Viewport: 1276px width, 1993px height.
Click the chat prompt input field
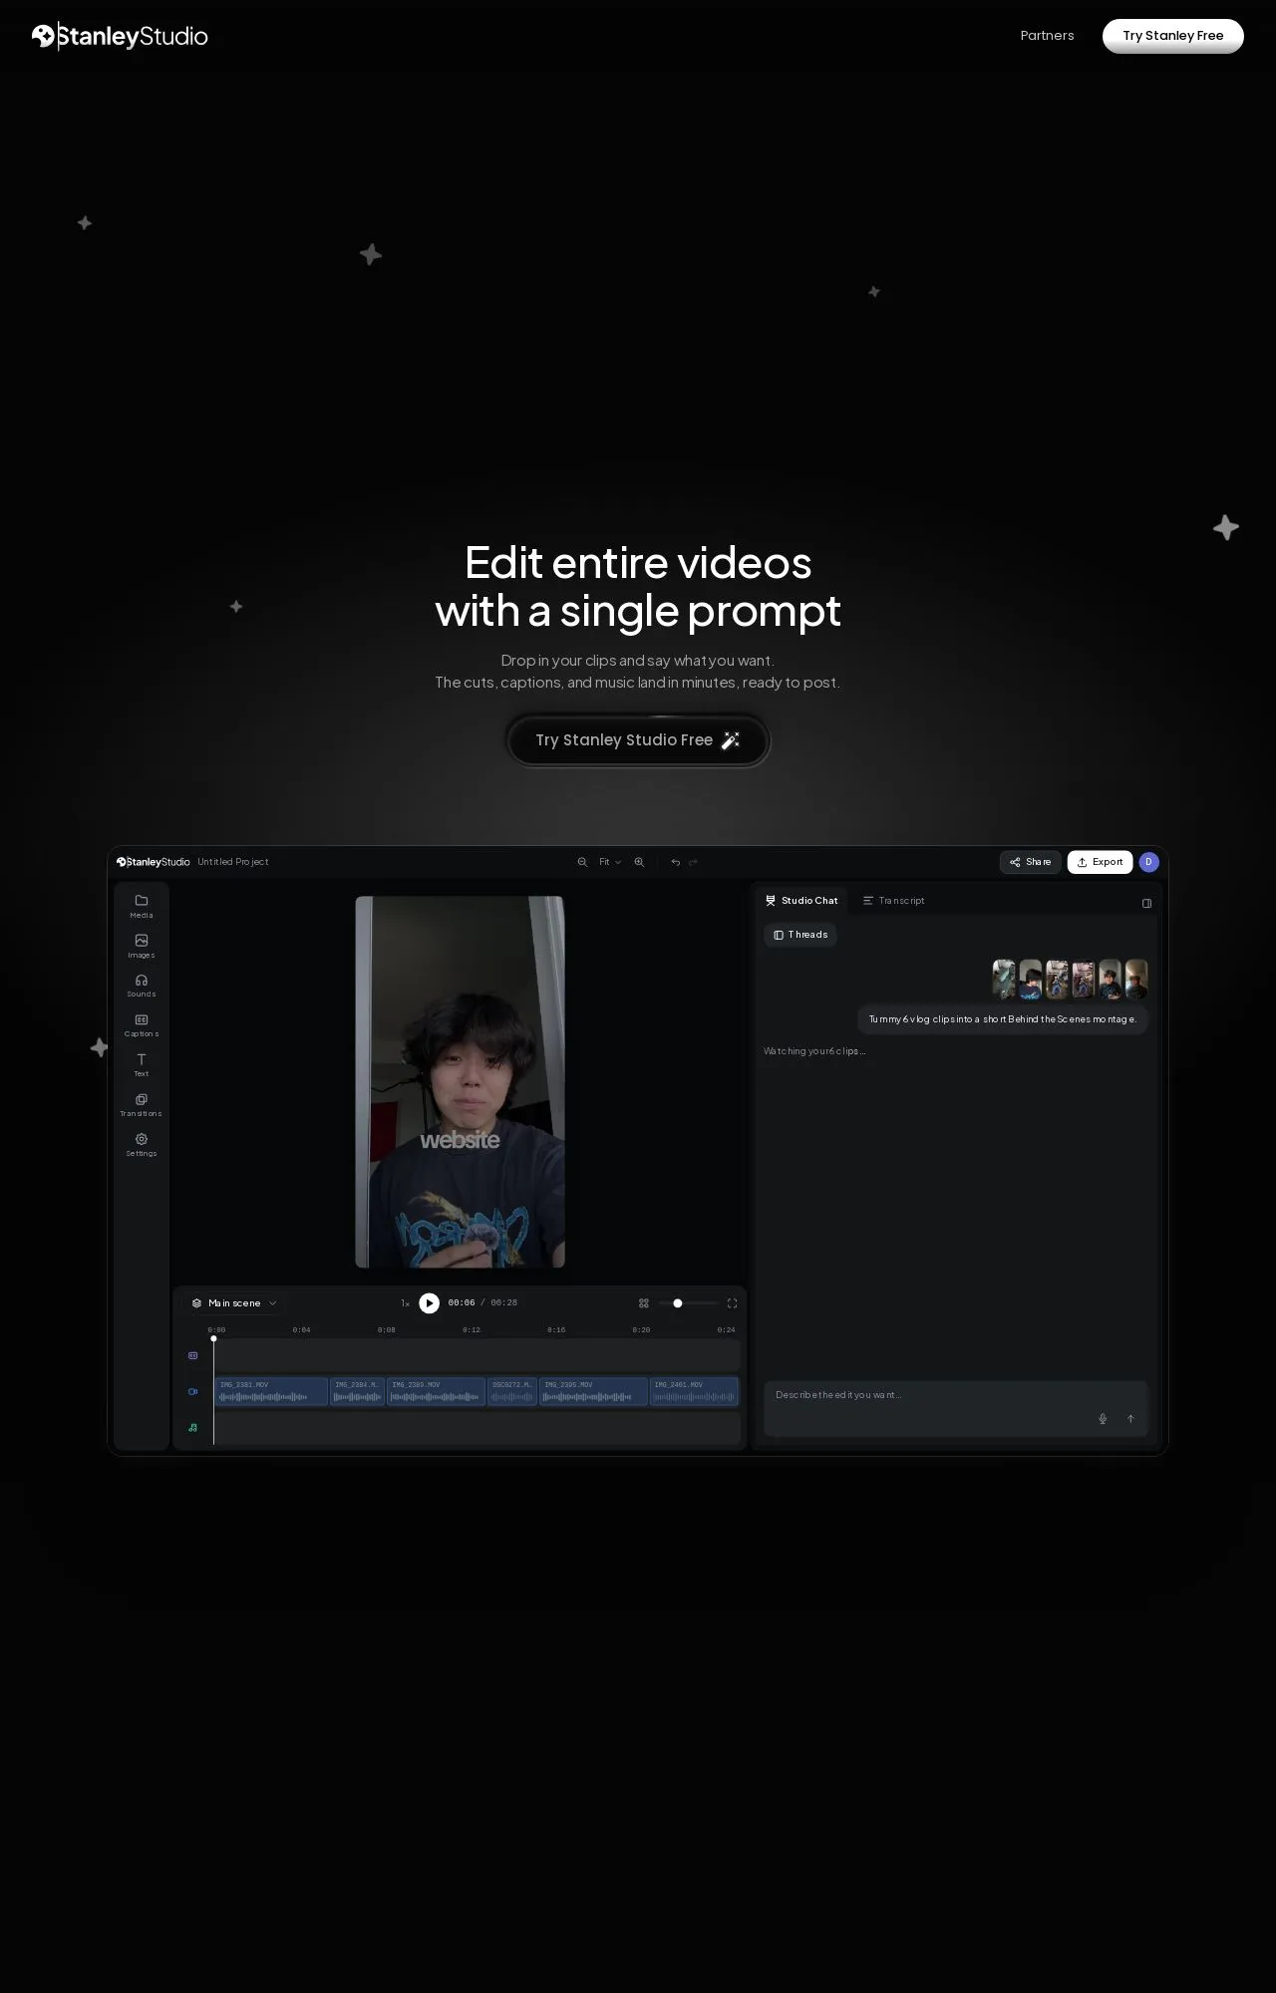tap(956, 1408)
